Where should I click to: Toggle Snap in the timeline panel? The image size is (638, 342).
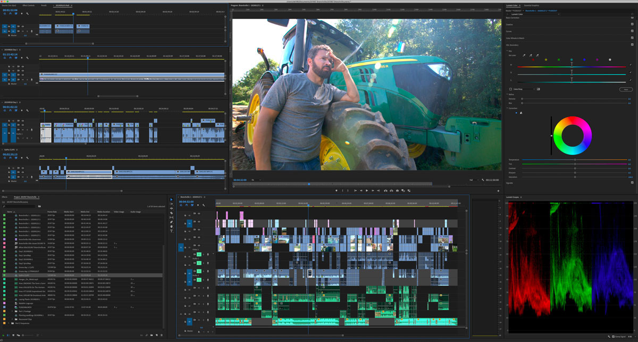[x=187, y=205]
